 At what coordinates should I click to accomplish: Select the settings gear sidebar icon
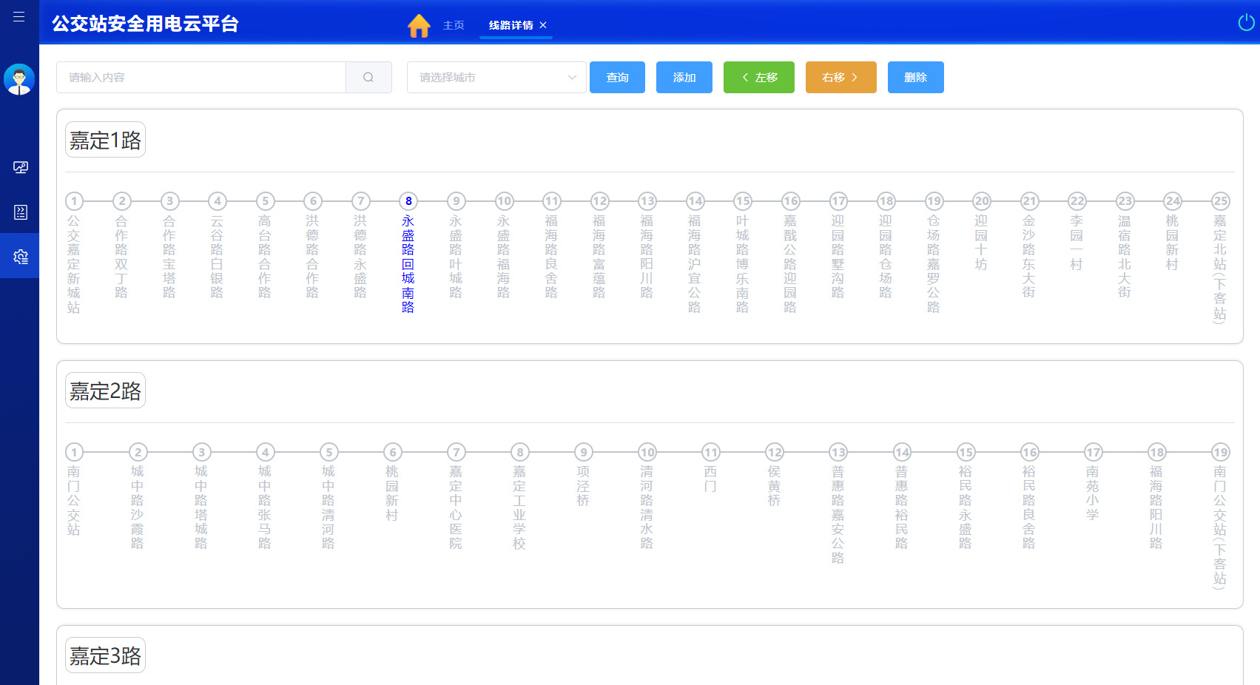coord(20,257)
